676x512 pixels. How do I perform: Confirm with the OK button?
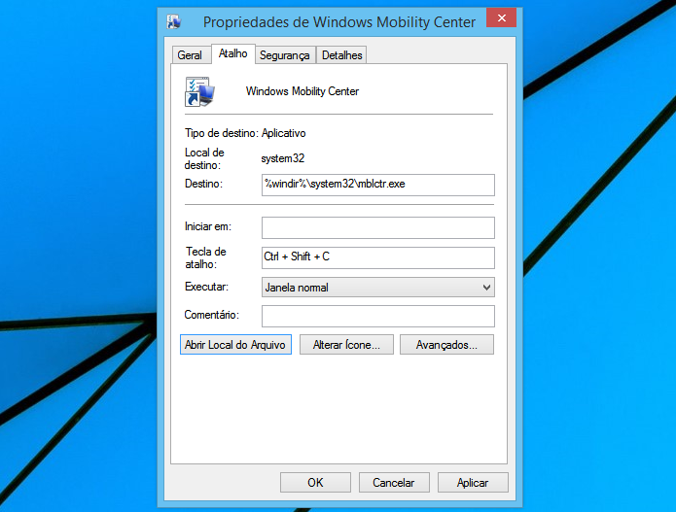315,482
